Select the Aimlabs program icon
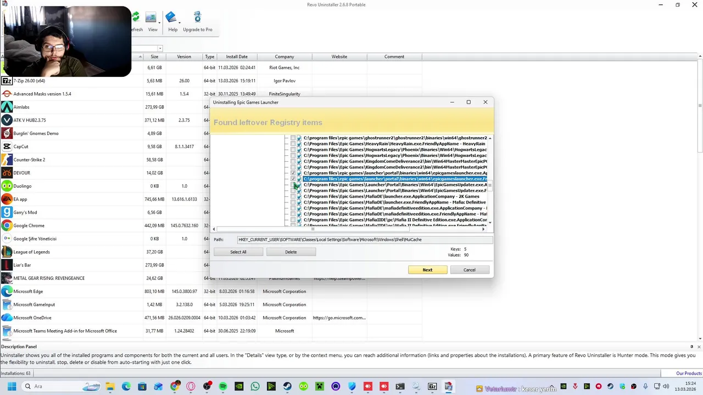 coord(7,107)
